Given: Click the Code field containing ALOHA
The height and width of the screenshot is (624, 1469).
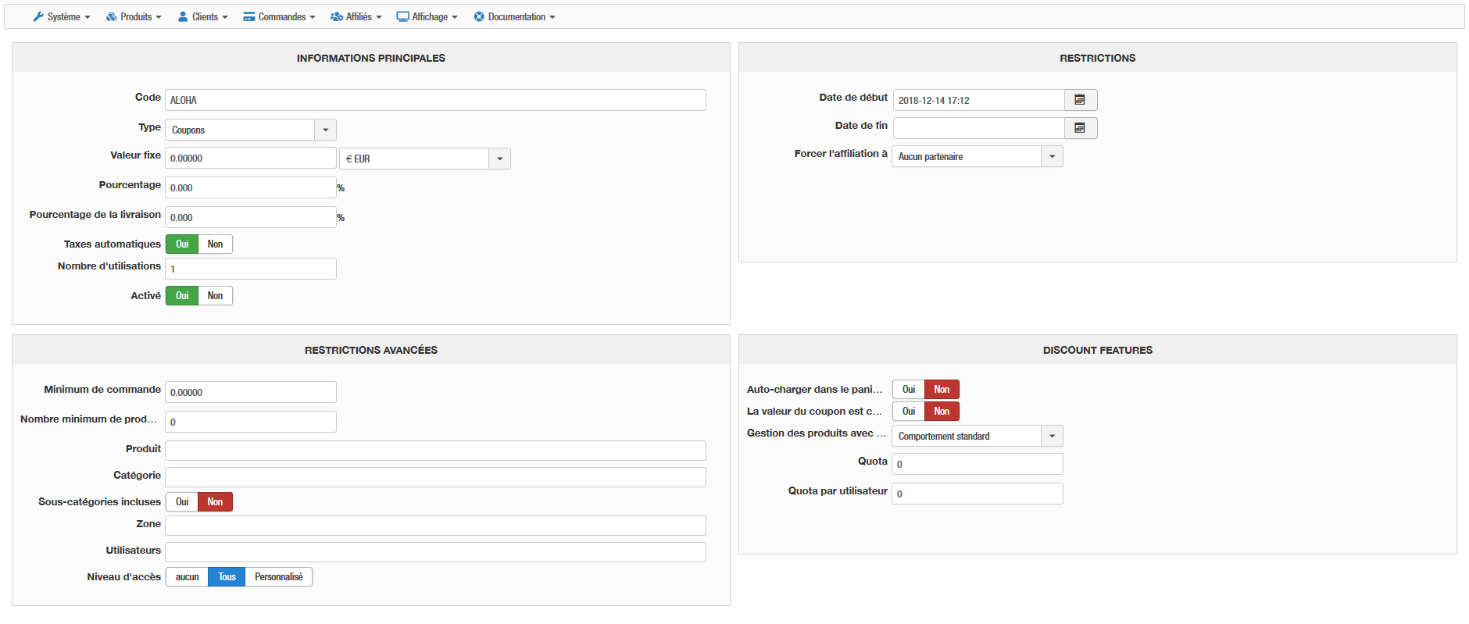Looking at the screenshot, I should (434, 100).
